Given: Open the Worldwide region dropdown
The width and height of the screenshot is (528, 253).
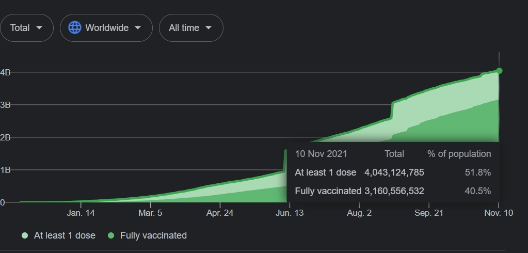Looking at the screenshot, I should 106,28.
